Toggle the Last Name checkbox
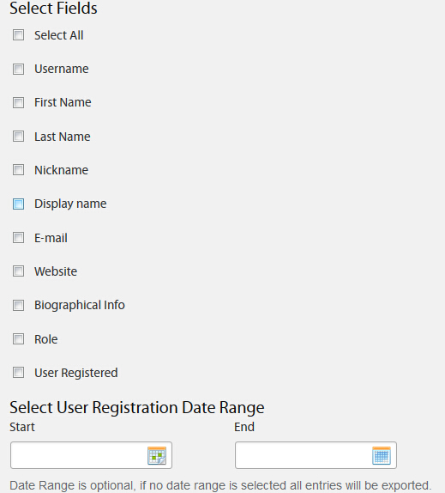The height and width of the screenshot is (493, 445). point(18,137)
